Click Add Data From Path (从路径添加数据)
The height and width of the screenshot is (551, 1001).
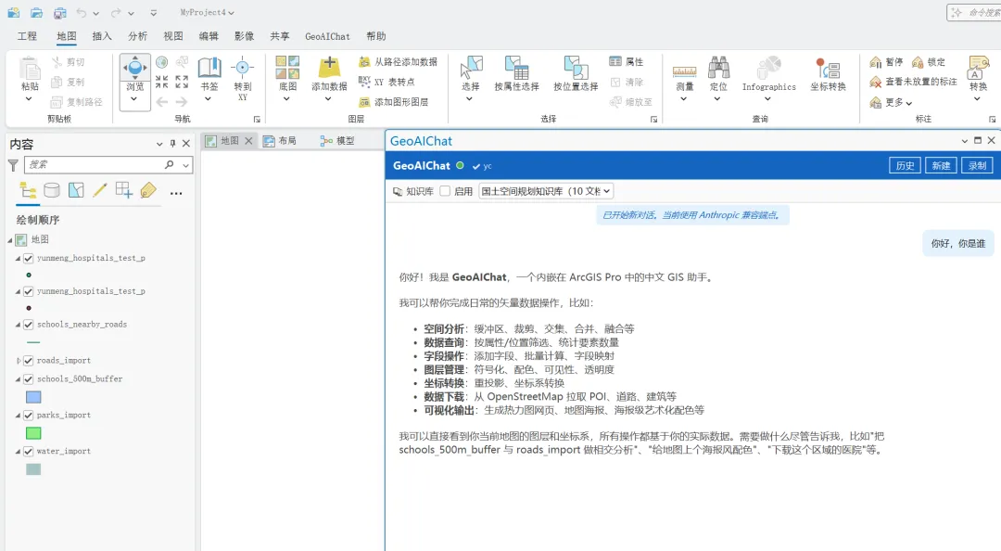[x=399, y=62]
